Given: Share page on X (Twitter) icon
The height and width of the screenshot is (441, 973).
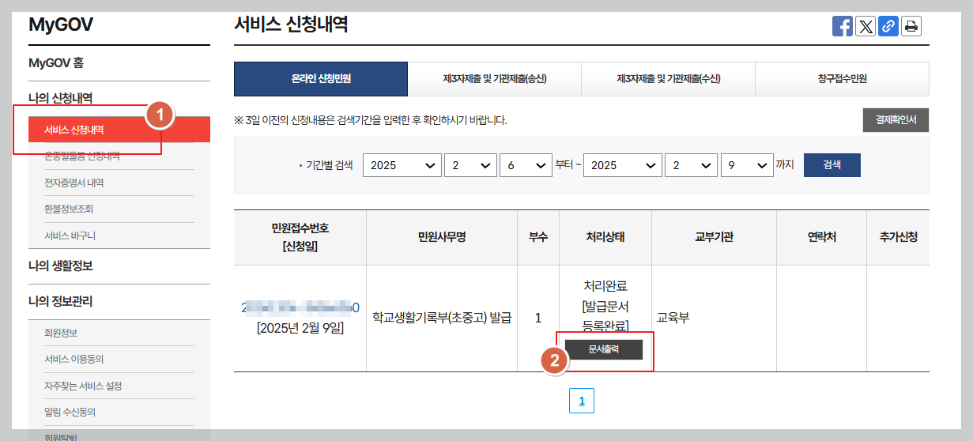Looking at the screenshot, I should click(866, 26).
